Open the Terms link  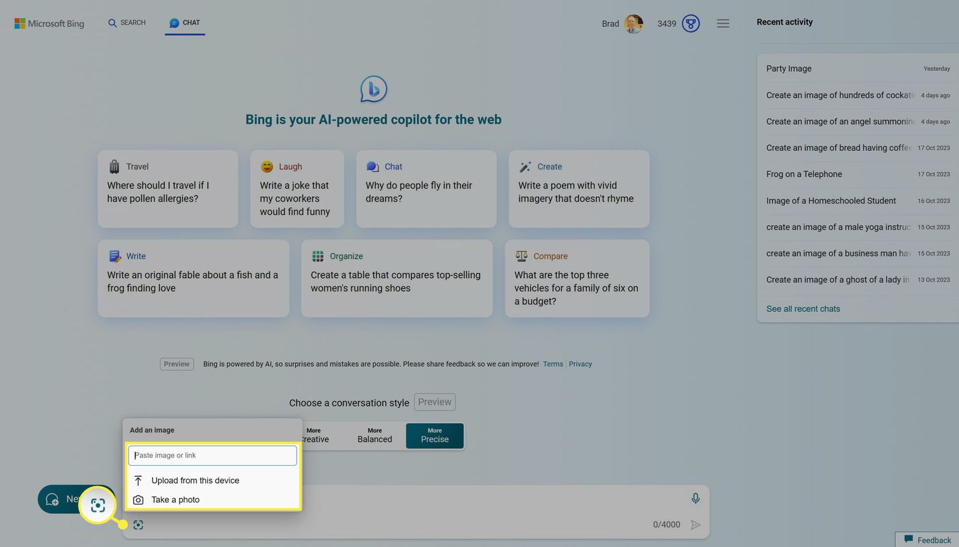point(553,364)
